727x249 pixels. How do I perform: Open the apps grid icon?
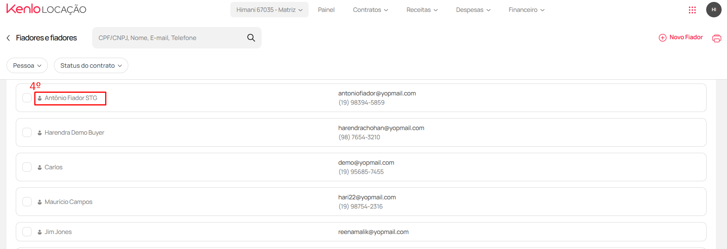coord(692,10)
